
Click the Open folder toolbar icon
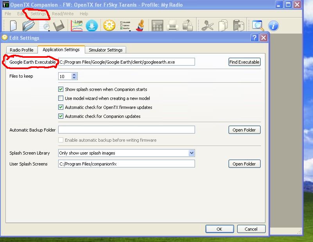[x=28, y=26]
